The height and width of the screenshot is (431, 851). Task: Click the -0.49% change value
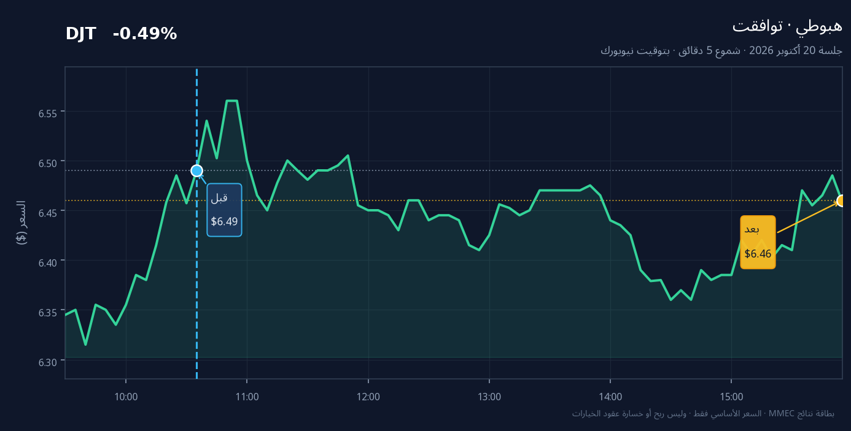[145, 34]
